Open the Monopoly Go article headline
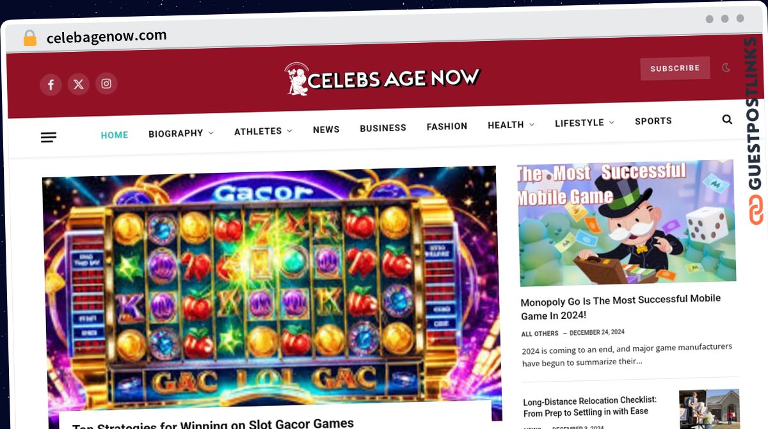The width and height of the screenshot is (768, 429). coord(621,307)
